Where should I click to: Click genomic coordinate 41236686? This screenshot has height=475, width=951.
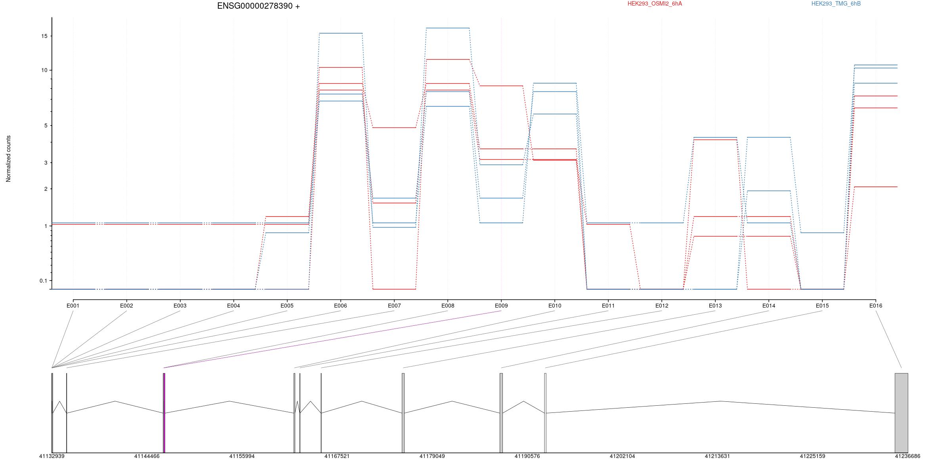tap(907, 456)
